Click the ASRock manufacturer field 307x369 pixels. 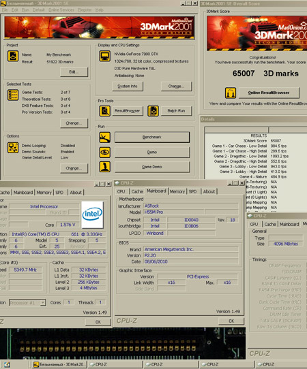click(x=191, y=206)
